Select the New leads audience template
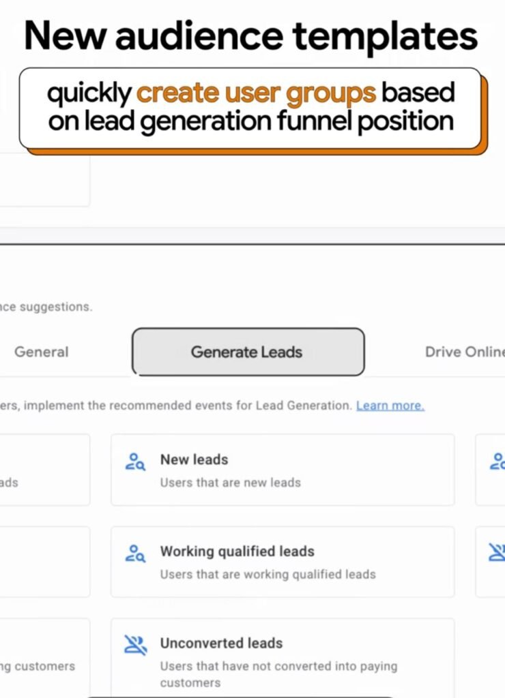The image size is (505, 698). click(283, 469)
